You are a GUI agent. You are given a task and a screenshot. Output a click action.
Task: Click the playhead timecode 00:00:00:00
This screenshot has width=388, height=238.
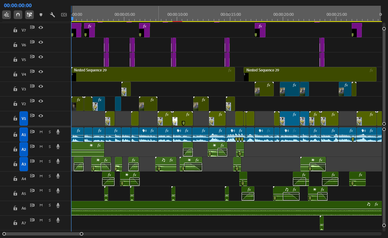coord(18,5)
